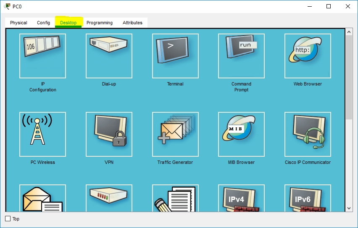358x228 pixels.
Task: Open the text editor notepad icon
Action: coord(175,198)
